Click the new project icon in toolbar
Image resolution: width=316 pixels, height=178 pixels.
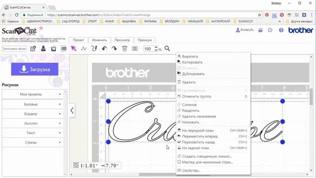pos(33,48)
